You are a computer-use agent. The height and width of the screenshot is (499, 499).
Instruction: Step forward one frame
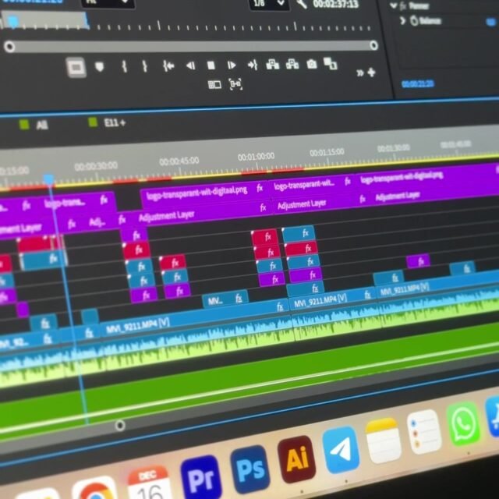tap(232, 65)
